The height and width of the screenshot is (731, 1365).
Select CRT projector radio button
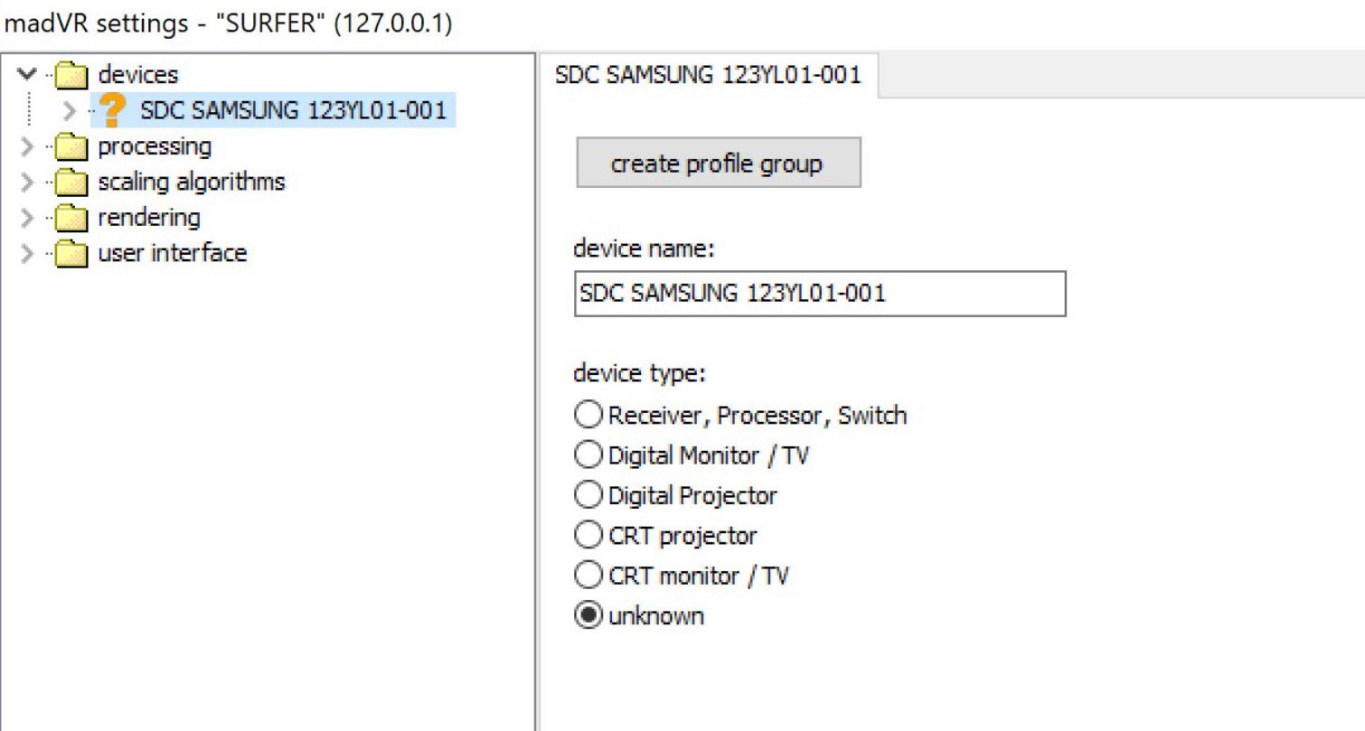[588, 536]
